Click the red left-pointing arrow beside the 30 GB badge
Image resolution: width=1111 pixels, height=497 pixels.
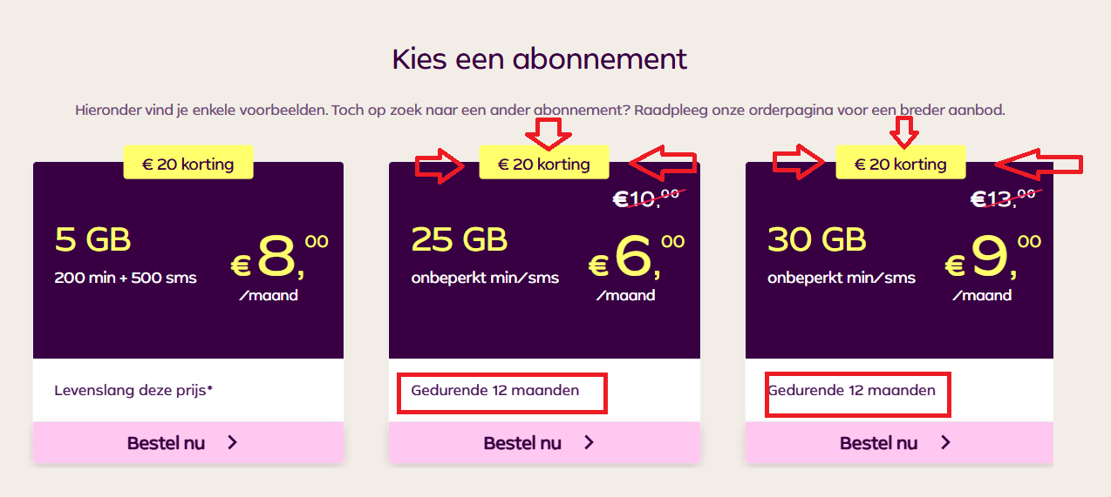[x=1038, y=164]
